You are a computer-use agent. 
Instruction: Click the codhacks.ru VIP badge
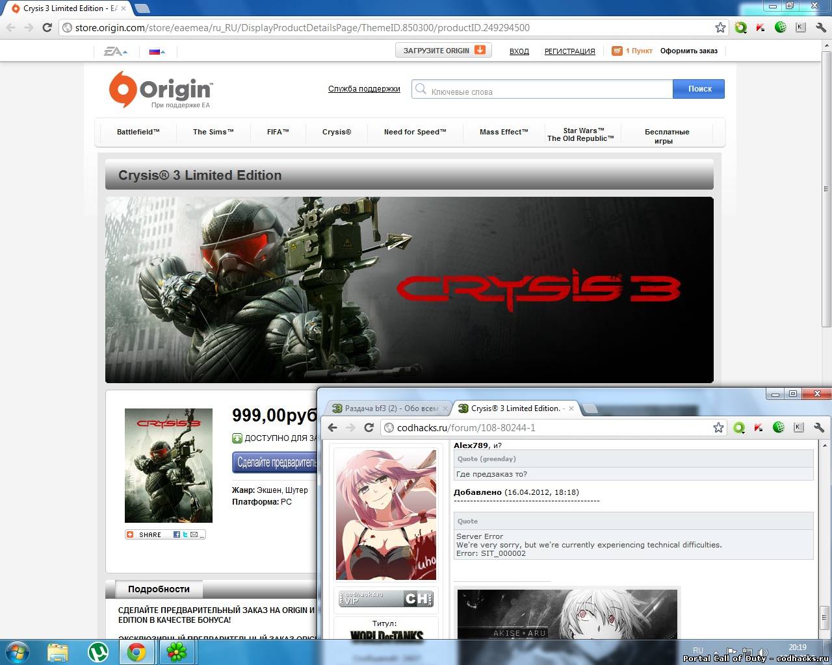tap(386, 598)
